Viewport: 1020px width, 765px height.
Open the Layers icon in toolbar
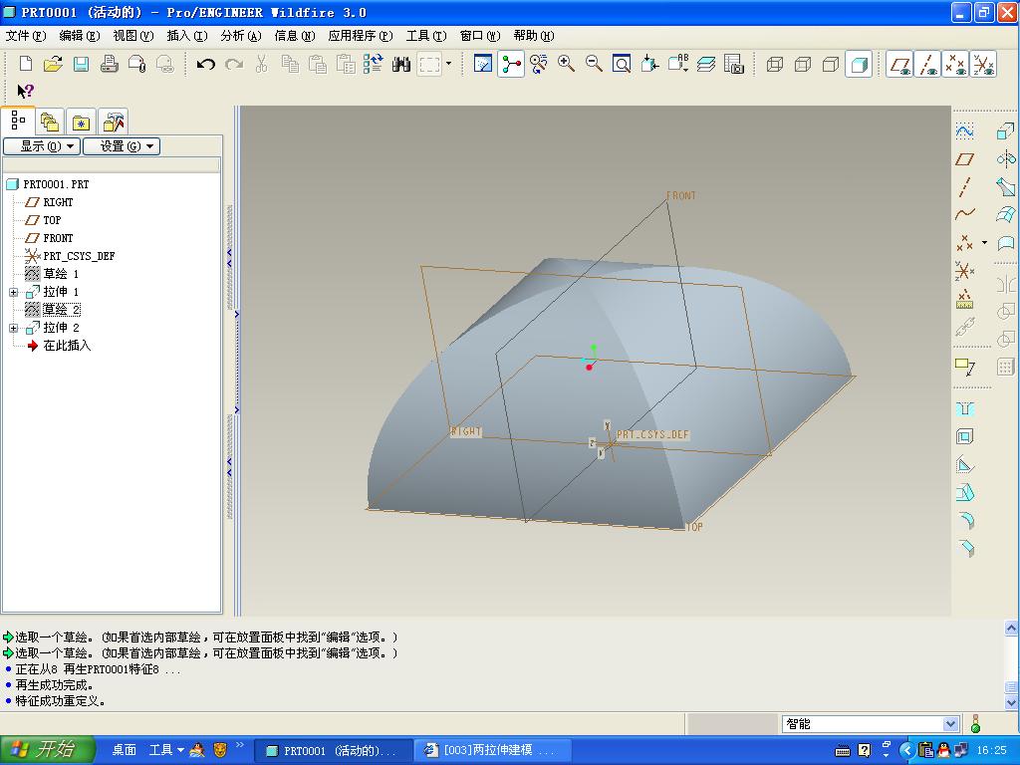pos(706,64)
